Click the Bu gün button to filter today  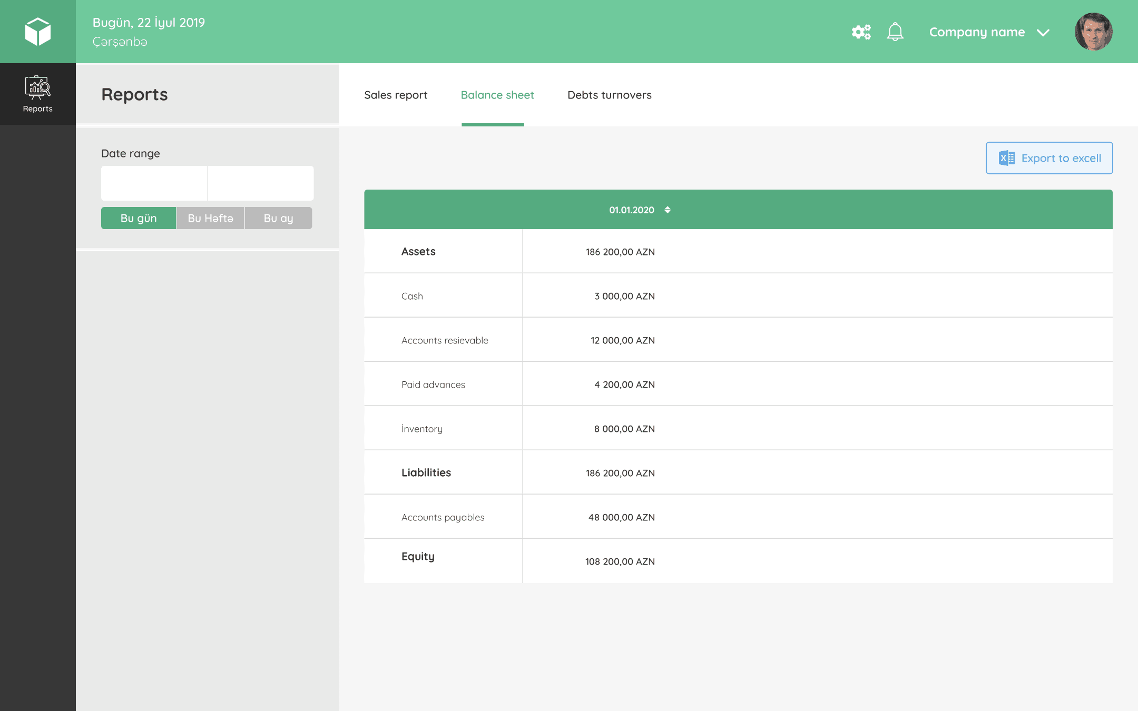[139, 218]
